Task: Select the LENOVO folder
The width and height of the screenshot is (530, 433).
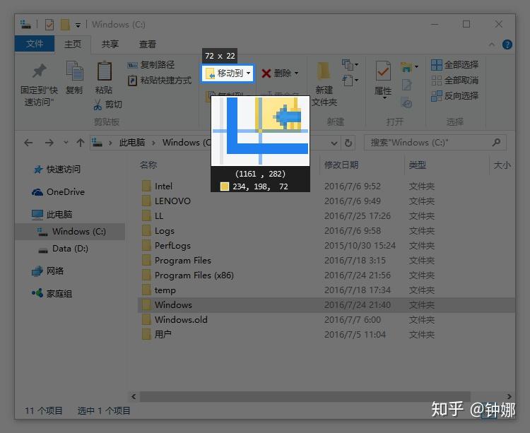Action: (x=172, y=201)
